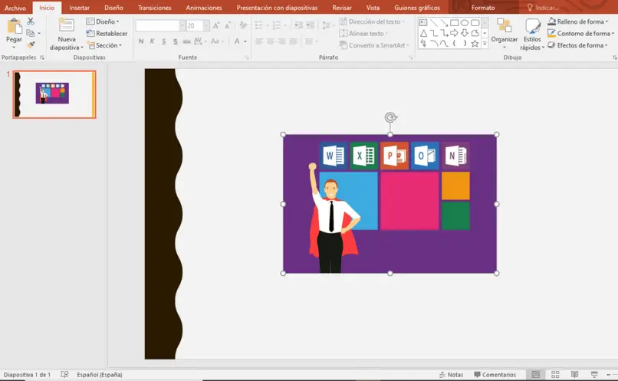The image size is (618, 381).
Task: Toggle the Notas pane
Action: point(451,374)
